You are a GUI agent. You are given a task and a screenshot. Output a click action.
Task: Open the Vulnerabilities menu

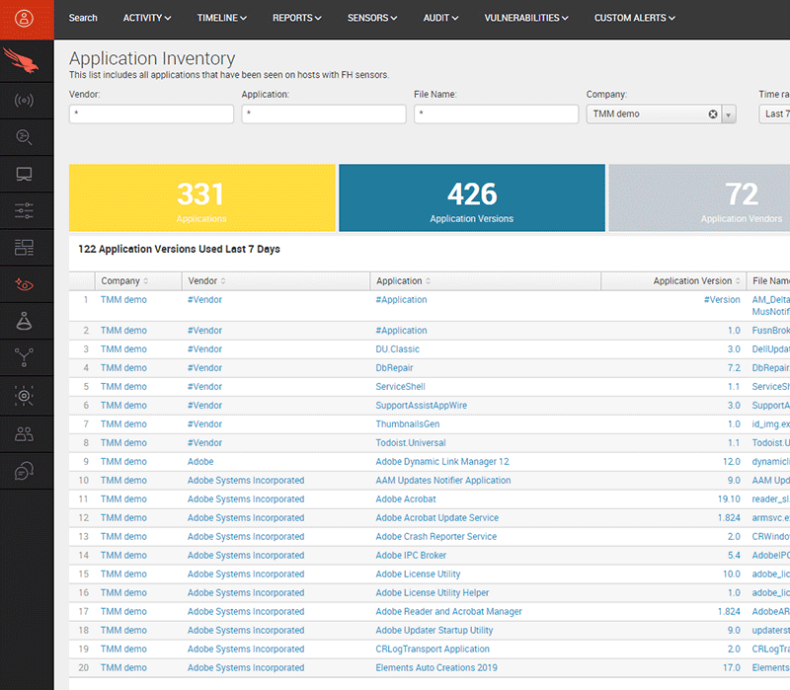click(x=526, y=18)
